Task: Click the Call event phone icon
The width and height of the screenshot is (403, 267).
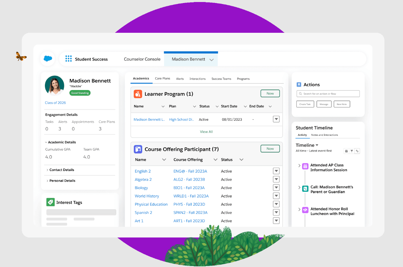Action: click(x=305, y=189)
